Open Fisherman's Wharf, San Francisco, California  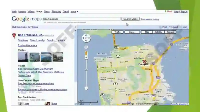(41, 72)
